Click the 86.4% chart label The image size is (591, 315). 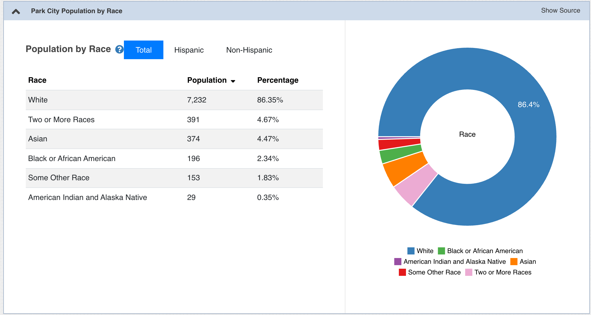point(529,104)
